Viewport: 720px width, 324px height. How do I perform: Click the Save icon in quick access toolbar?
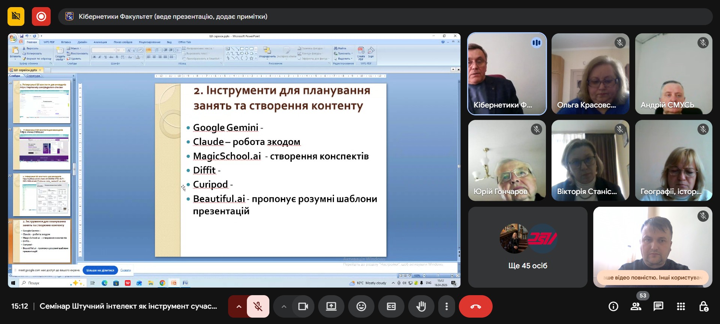(22, 36)
